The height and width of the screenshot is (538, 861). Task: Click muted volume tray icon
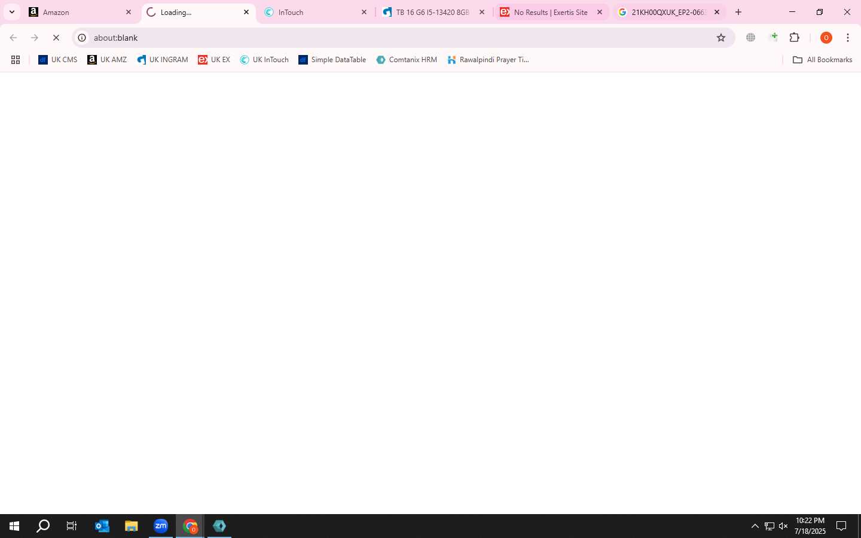point(783,526)
